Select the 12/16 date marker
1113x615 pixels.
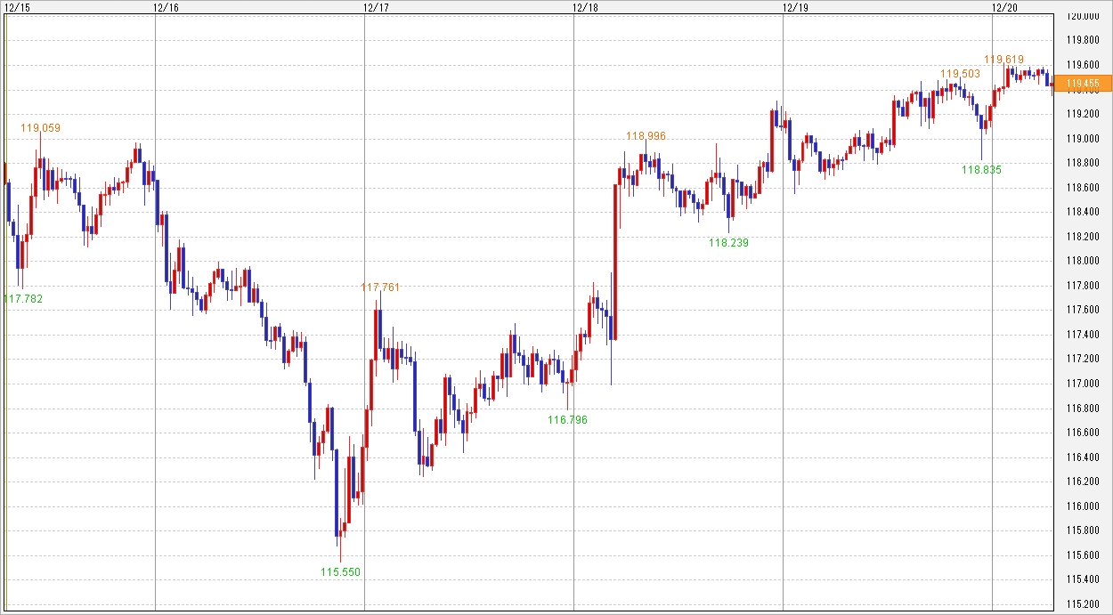166,7
